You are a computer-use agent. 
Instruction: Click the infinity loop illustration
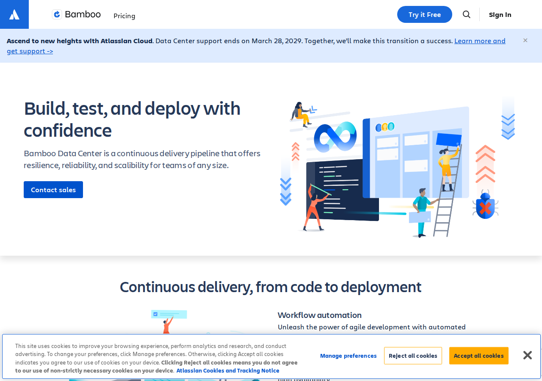pos(335,136)
